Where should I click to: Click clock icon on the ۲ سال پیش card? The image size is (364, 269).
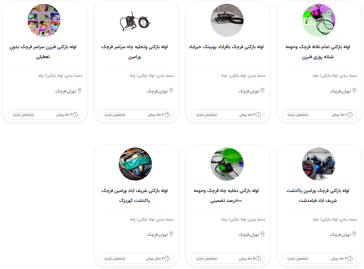click(167, 258)
